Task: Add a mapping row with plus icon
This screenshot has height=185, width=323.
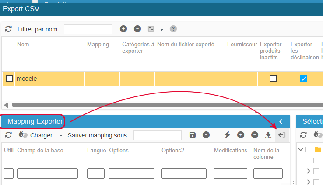Action: click(x=241, y=135)
